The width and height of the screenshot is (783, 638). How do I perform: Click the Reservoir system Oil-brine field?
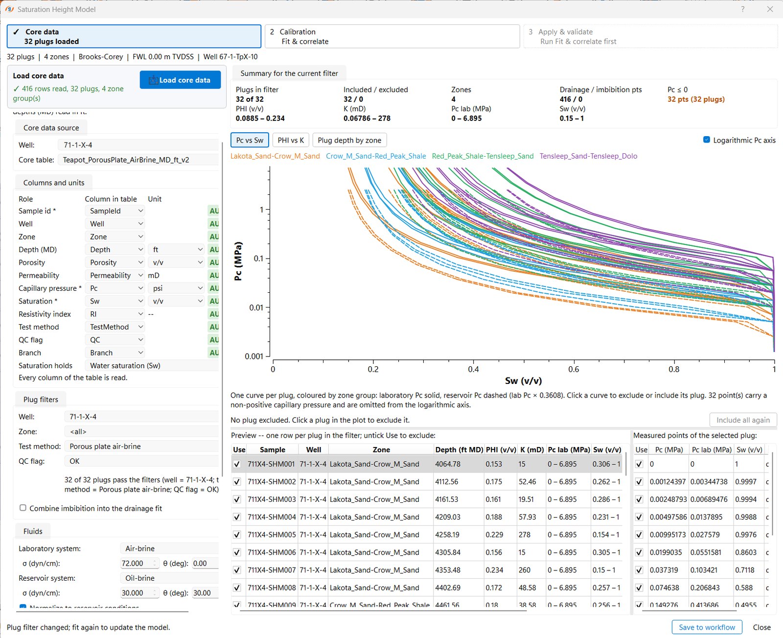pos(169,578)
